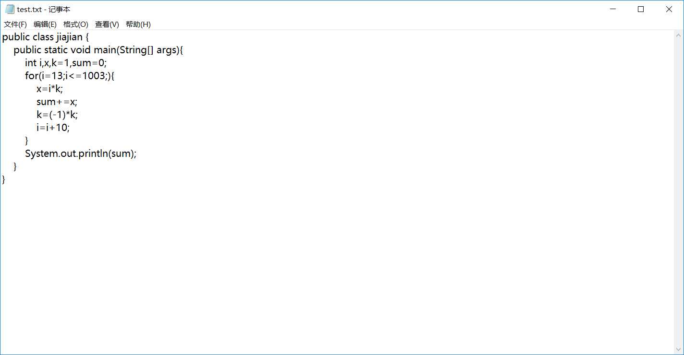Viewport: 684px width, 355px height.
Task: Open the 编辑(E) menu
Action: (x=45, y=24)
